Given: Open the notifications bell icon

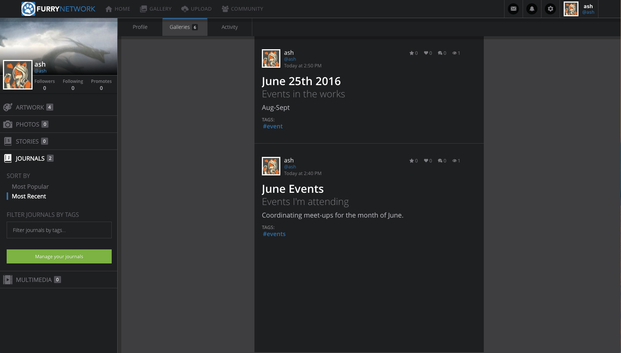Looking at the screenshot, I should point(532,9).
